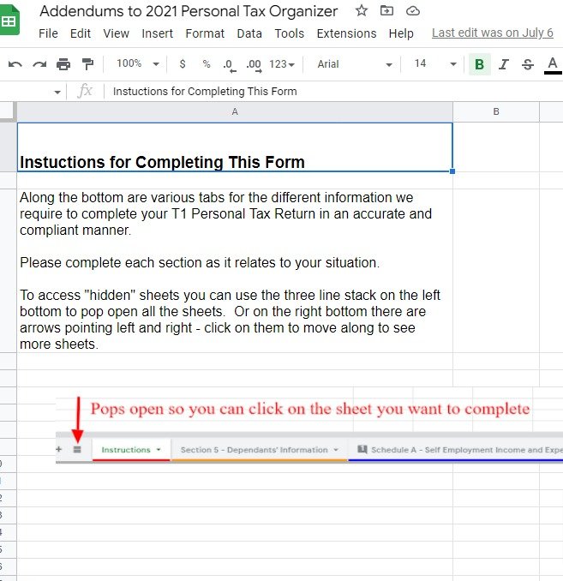Image resolution: width=563 pixels, height=581 pixels.
Task: Open the Help menu
Action: 401,33
